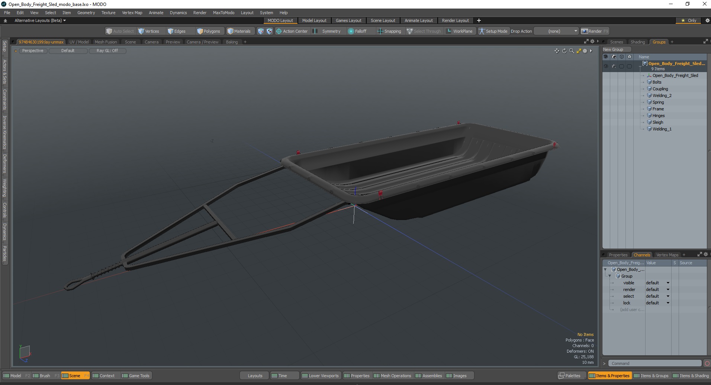Open the Alternative Layouts (Beta) dropdown
This screenshot has height=385, width=711.
(40, 20)
